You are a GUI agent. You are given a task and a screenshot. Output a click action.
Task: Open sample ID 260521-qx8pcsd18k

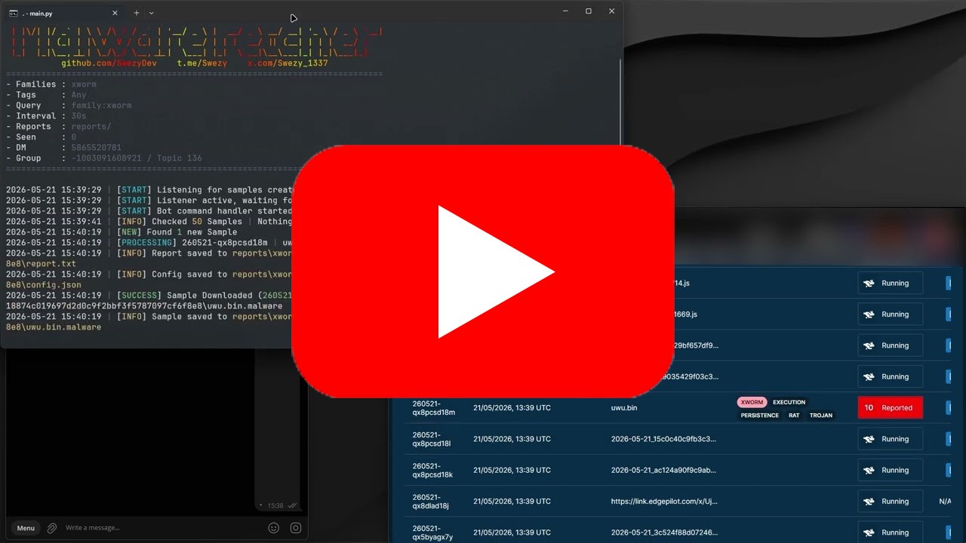click(432, 470)
